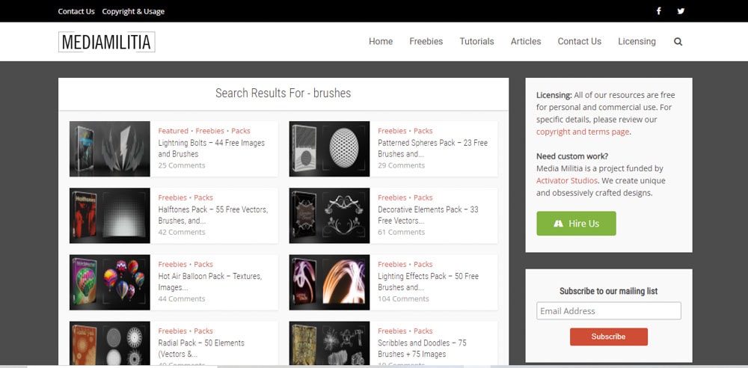The height and width of the screenshot is (368, 748).
Task: Open the copyright and terms page link
Action: 583,132
